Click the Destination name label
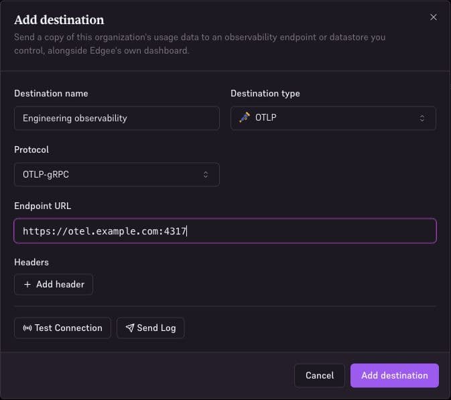 click(x=51, y=93)
